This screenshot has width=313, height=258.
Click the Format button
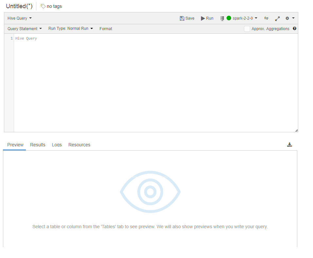(106, 29)
